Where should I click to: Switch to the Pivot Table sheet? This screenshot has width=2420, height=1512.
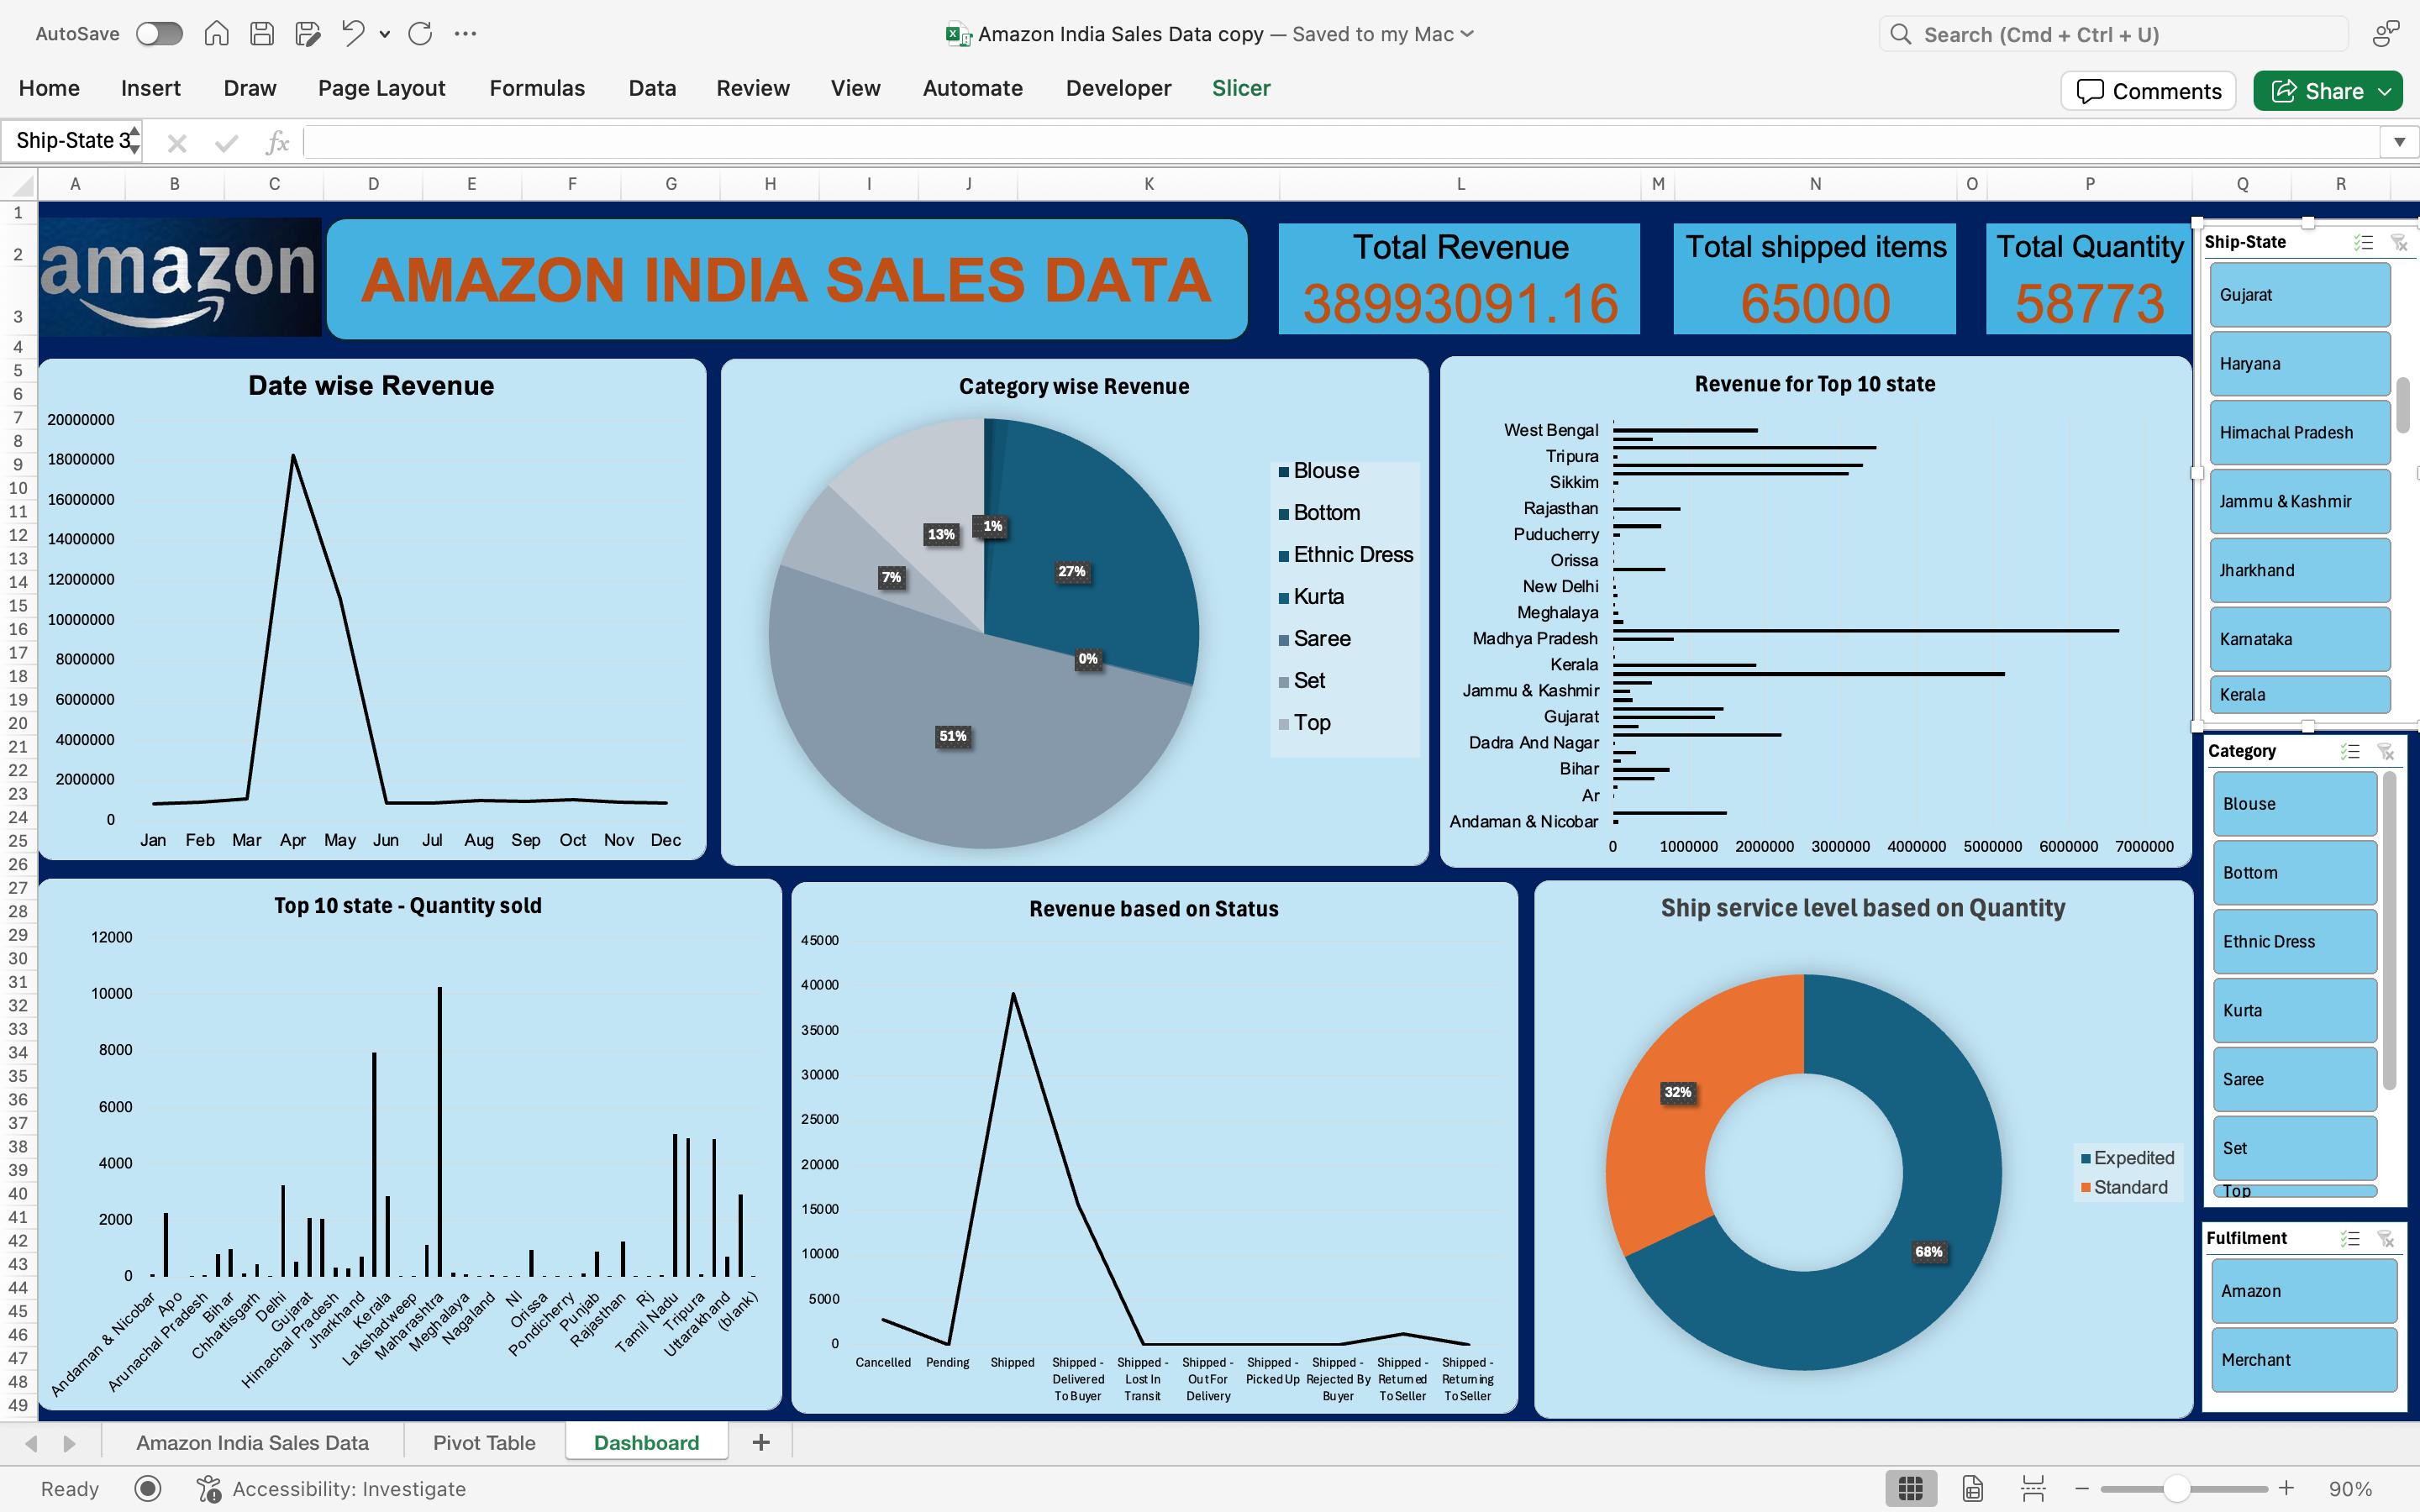click(484, 1443)
